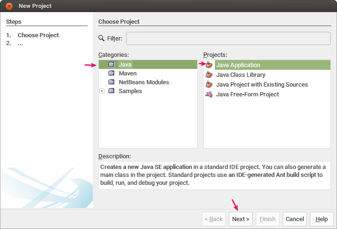Click the Java Project with Existing Sources icon
The height and width of the screenshot is (229, 337).
coord(209,85)
